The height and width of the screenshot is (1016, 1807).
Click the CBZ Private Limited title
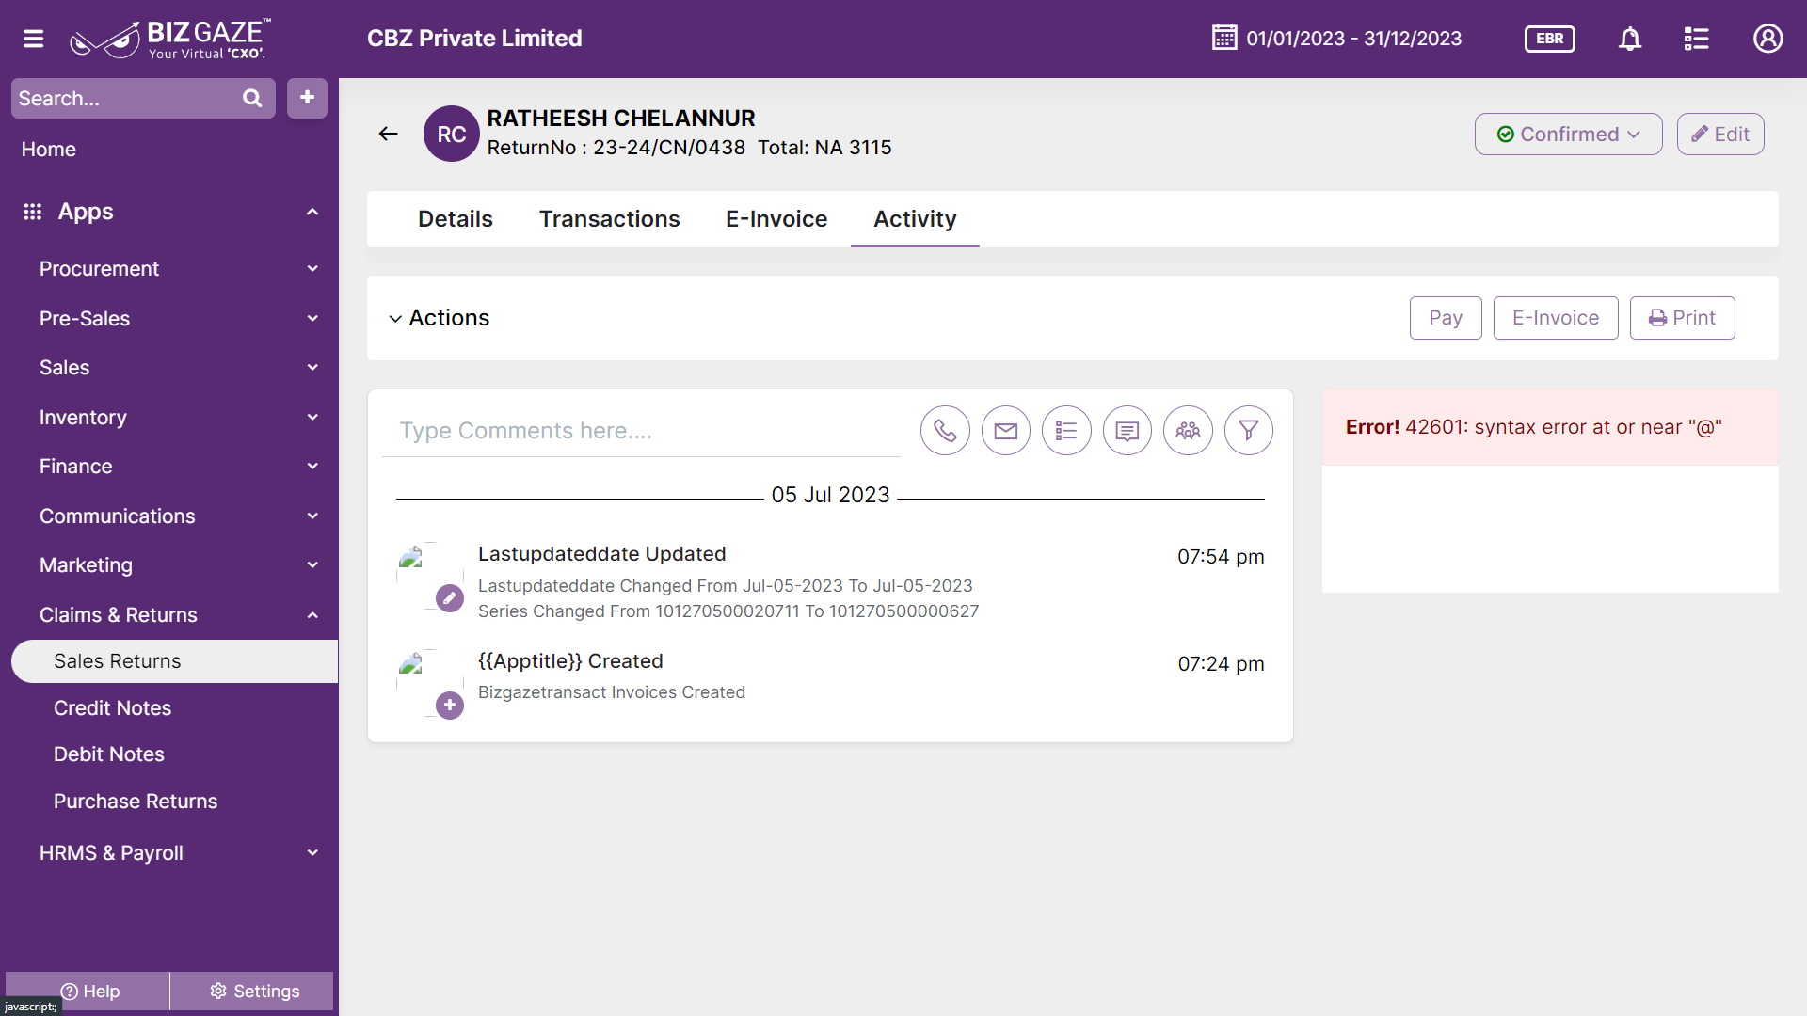(x=474, y=39)
